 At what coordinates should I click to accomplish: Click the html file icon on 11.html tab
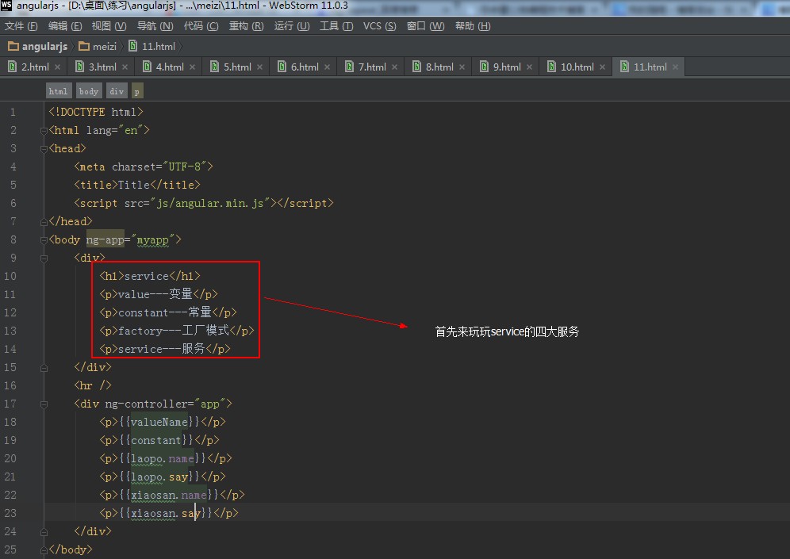[625, 67]
